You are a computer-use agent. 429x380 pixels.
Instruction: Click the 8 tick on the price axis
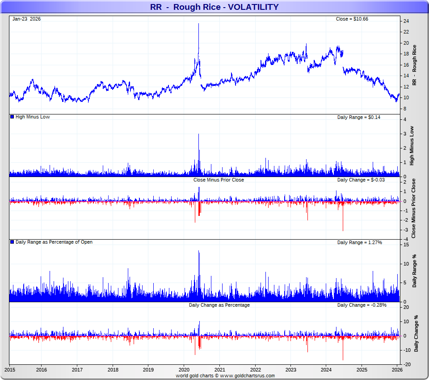point(405,109)
